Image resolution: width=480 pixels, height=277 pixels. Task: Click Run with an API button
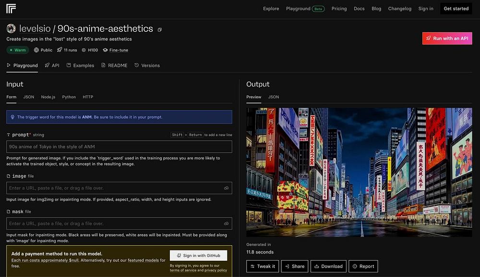(447, 38)
